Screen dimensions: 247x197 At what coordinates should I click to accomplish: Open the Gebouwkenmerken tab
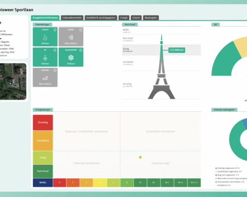[72, 18]
